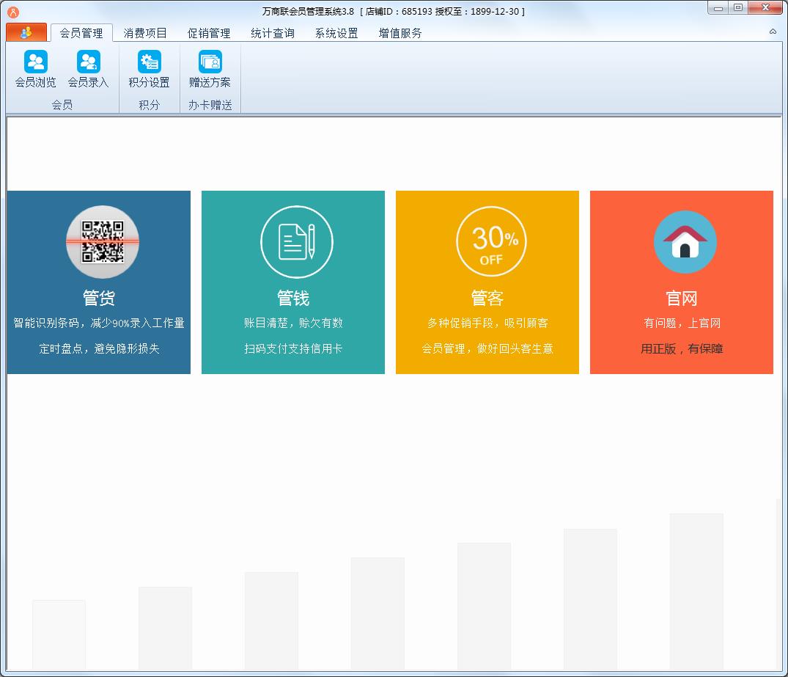
Task: Switch to the 消费项目 tab
Action: click(145, 33)
